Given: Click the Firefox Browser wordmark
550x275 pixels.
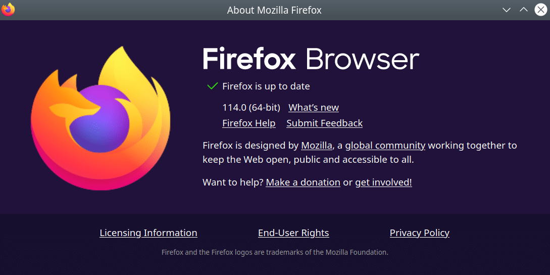Looking at the screenshot, I should tap(311, 59).
